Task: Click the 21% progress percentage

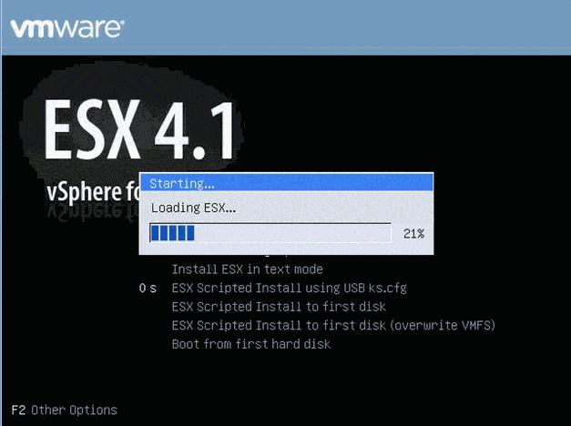Action: pyautogui.click(x=413, y=234)
